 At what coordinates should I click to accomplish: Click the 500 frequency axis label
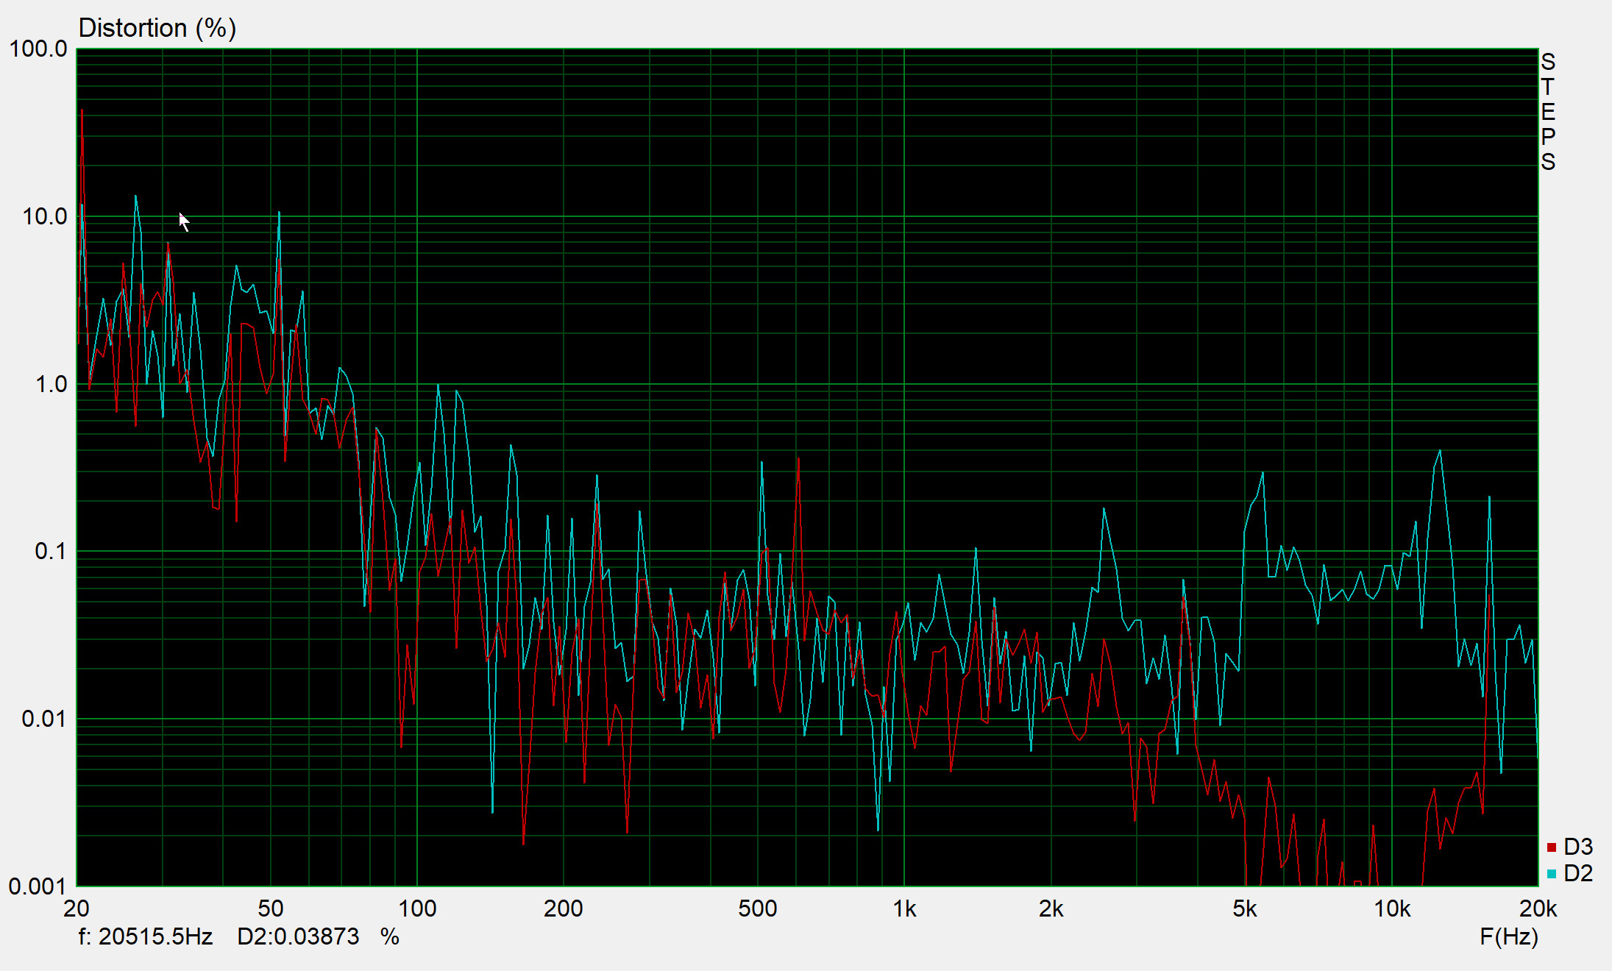coord(758,909)
